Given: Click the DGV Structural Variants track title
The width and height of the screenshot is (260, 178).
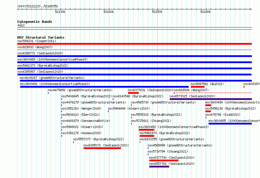Looking at the screenshot, I should click(41, 37).
